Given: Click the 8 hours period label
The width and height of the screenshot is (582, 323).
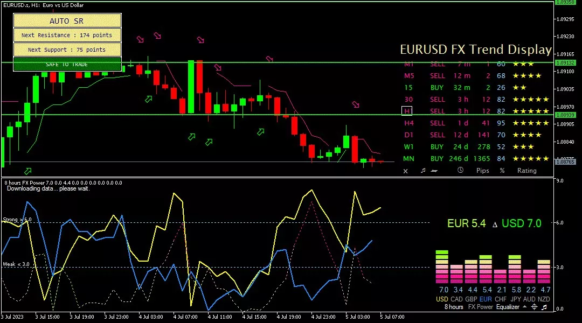Looking at the screenshot, I should 454,307.
